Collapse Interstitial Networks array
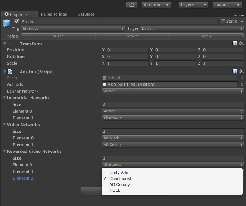This screenshot has width=246, height=206. (4, 98)
